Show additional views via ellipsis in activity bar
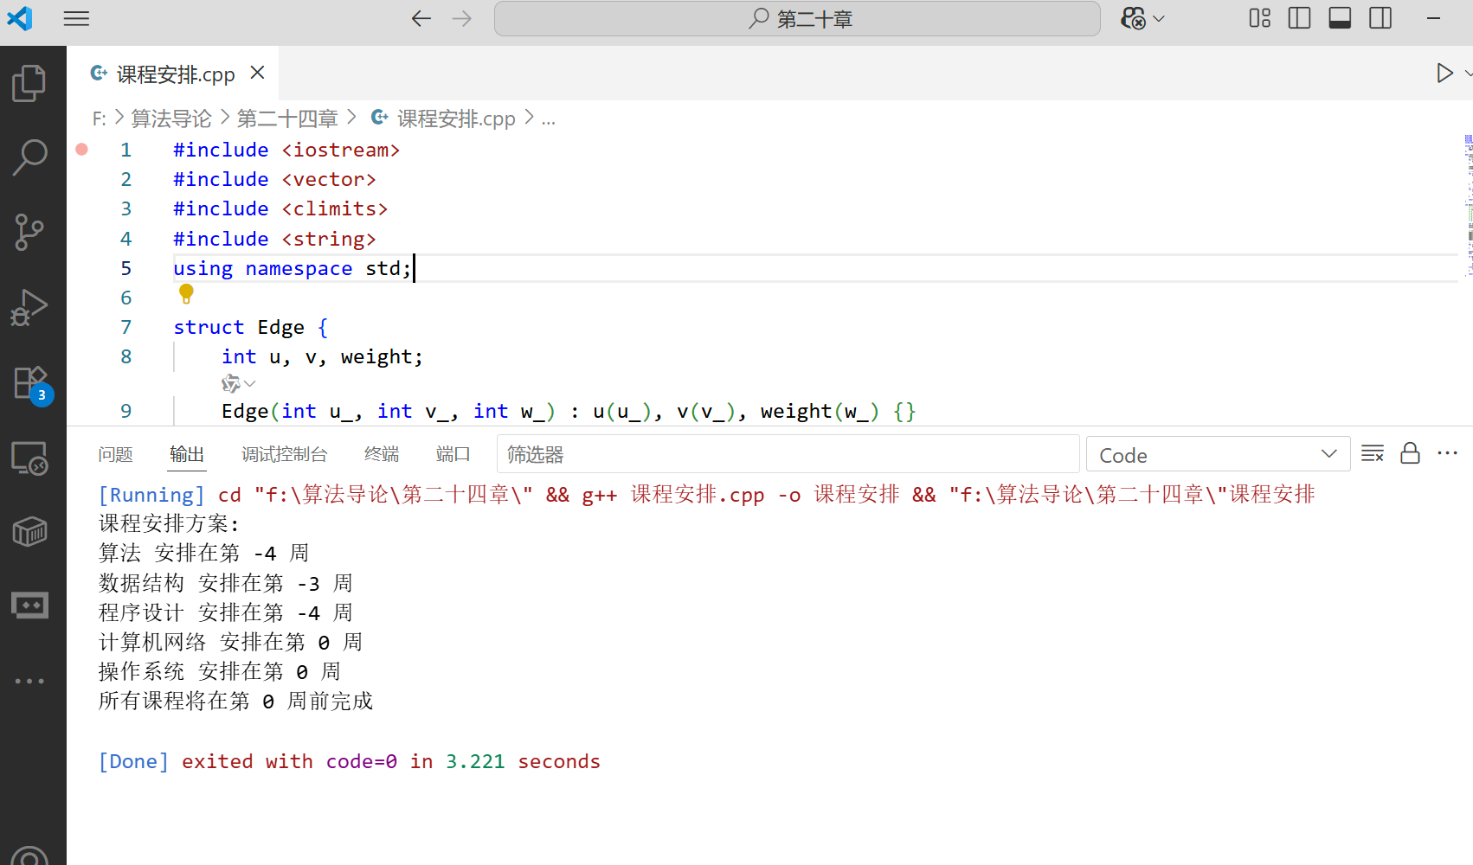The width and height of the screenshot is (1473, 865). coord(29,681)
